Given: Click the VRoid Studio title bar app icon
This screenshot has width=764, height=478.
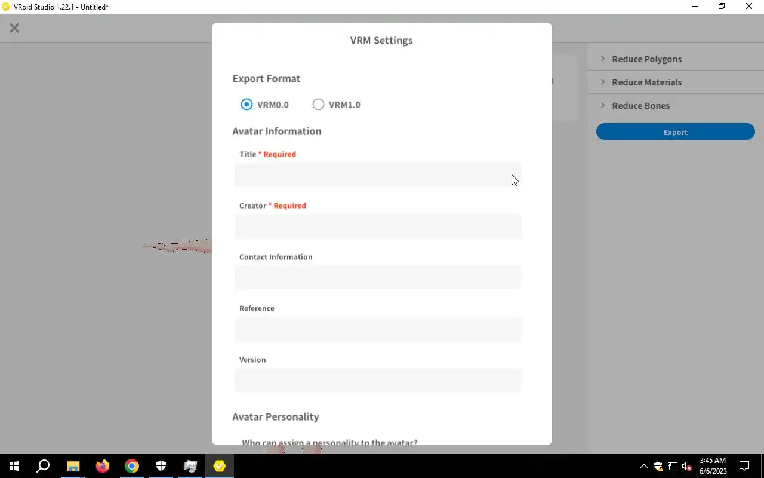Looking at the screenshot, I should [x=6, y=7].
